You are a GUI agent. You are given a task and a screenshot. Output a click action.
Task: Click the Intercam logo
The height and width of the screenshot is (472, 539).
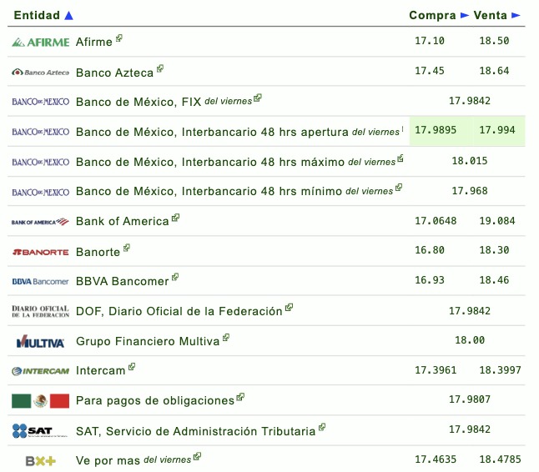[41, 371]
